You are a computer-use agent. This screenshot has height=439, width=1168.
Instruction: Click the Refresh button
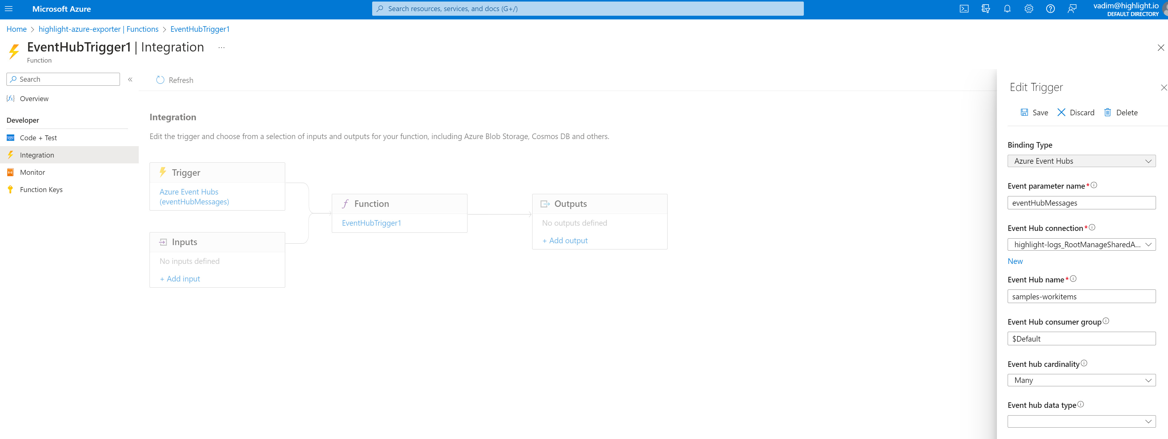coord(175,80)
